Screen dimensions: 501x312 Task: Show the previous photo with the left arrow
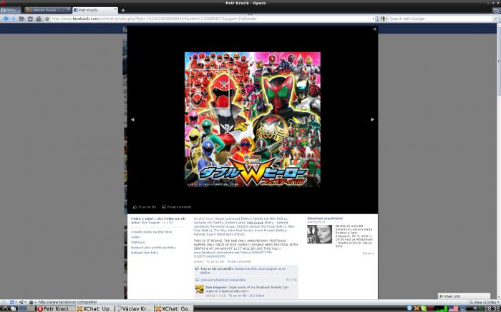[132, 119]
